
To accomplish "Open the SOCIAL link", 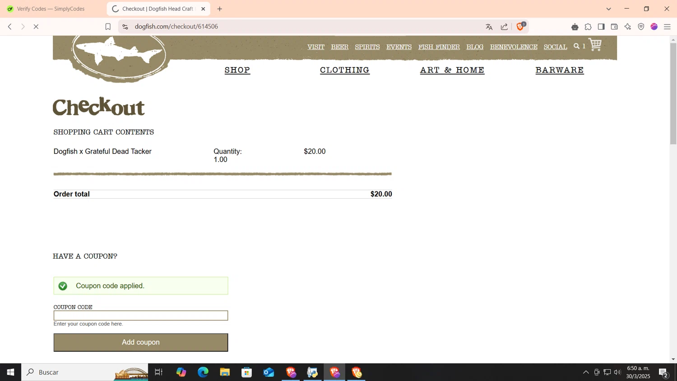I will (555, 47).
